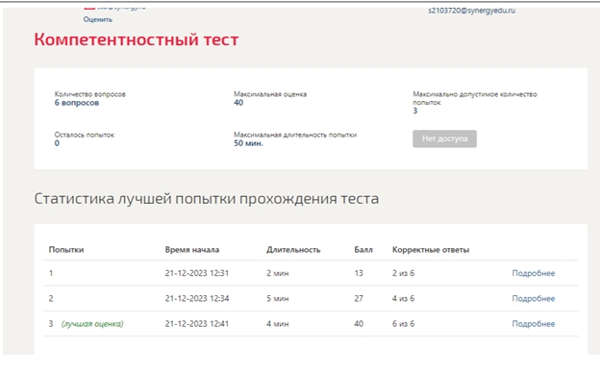Click the 21-12-2023 12:34 start time
Screen dimensions: 600x373
pos(197,298)
